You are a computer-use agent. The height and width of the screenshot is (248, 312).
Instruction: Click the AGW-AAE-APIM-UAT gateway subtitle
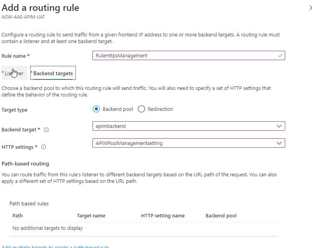[x=26, y=17]
